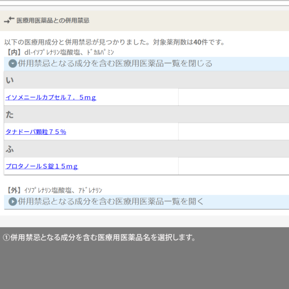Screen dimensions: 289x289
Task: Click the ① instruction caption at bottom
Action: coord(99,238)
